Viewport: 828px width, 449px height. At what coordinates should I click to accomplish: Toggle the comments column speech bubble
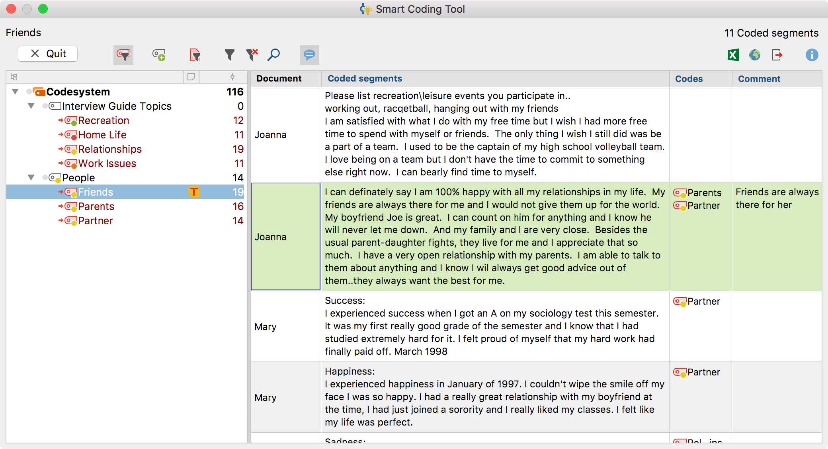pyautogui.click(x=309, y=55)
